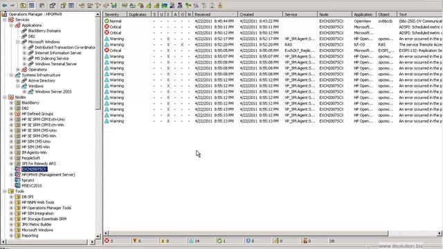Sort by the Duplicates column header
443x249 pixels.
point(139,15)
